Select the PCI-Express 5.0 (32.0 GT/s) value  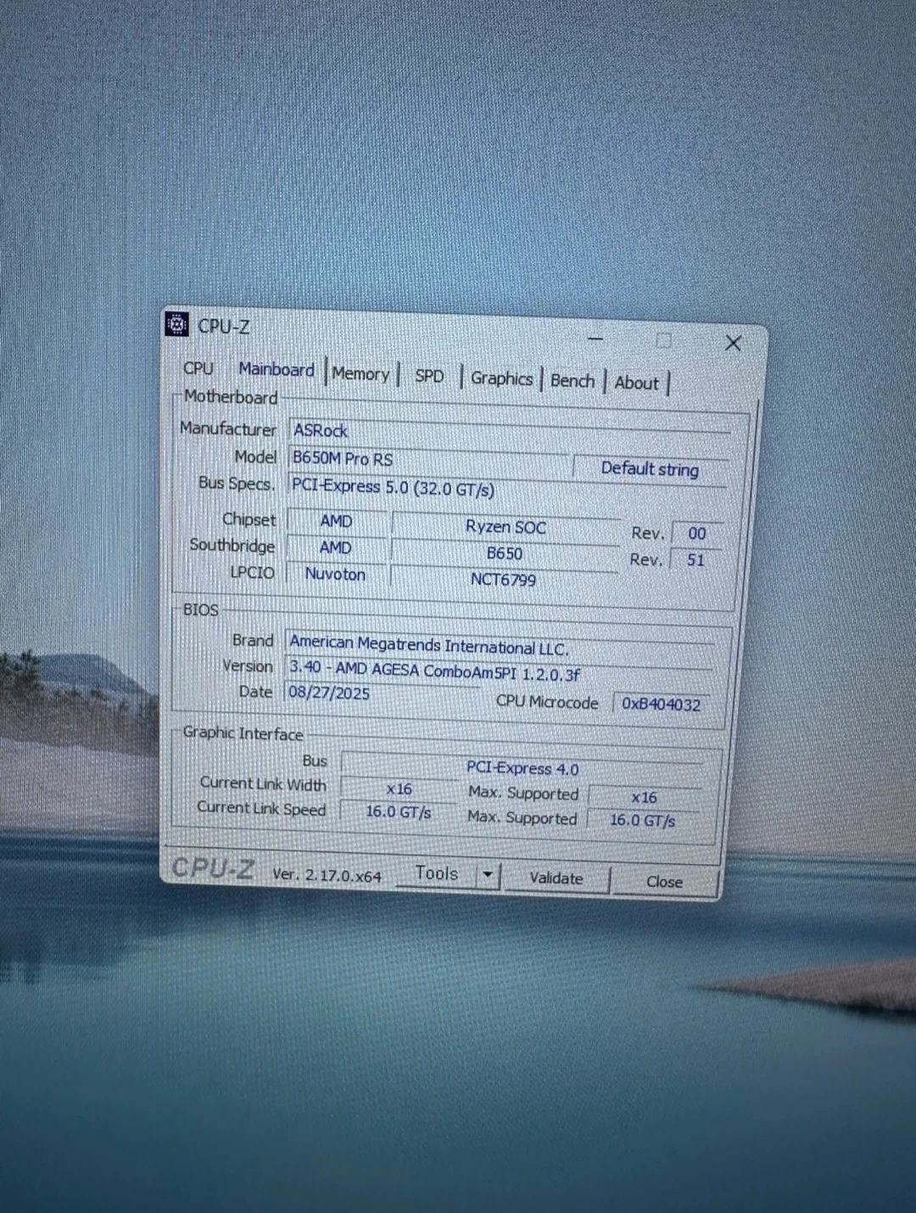pos(507,489)
